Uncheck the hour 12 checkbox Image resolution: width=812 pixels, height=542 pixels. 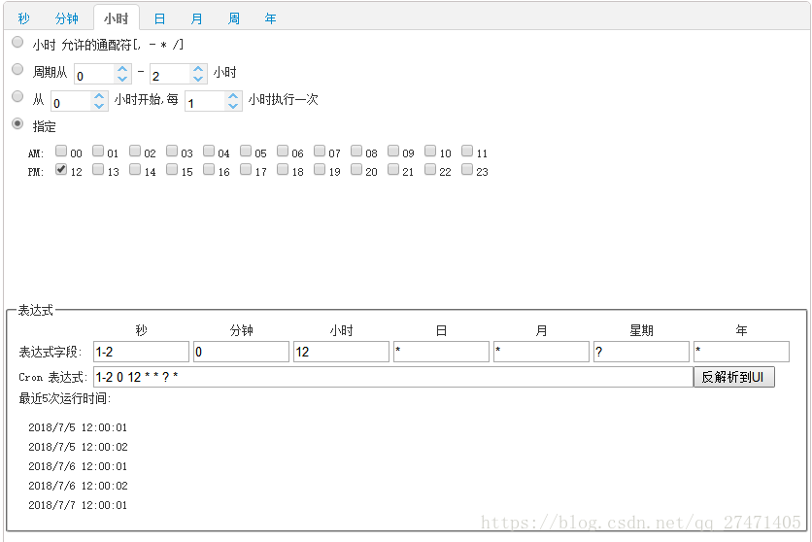(61, 169)
